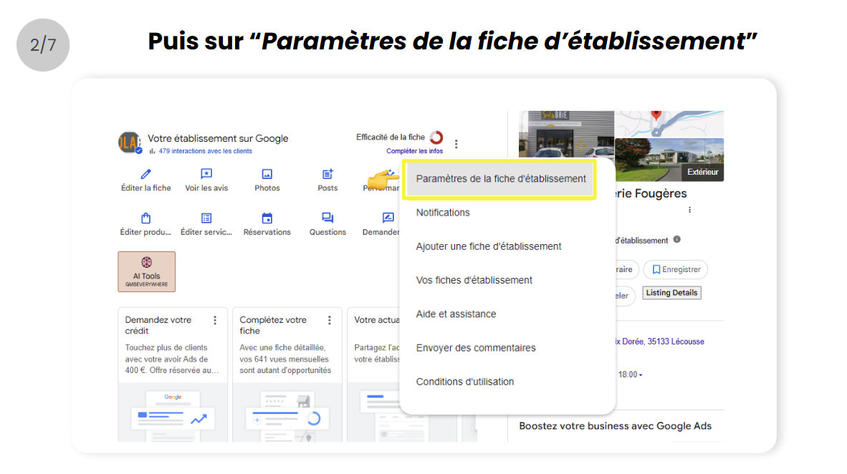847x474 pixels.
Task: Expand options on Demandez votre crédit card
Action: pos(215,320)
